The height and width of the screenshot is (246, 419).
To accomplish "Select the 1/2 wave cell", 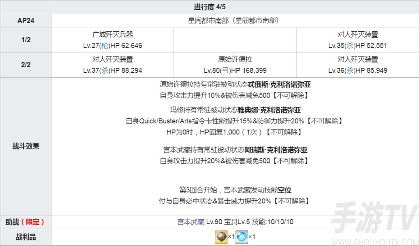I will coord(26,40).
